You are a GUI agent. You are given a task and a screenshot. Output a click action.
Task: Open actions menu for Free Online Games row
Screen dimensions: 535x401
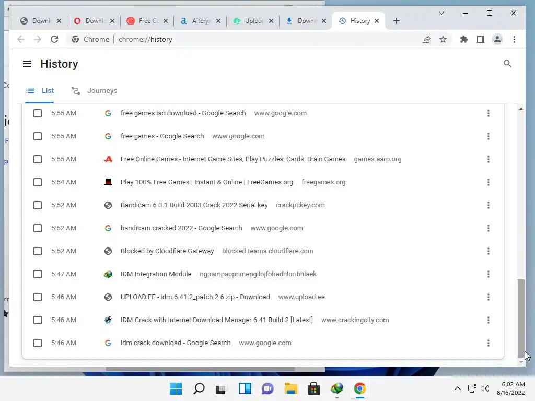point(489,159)
